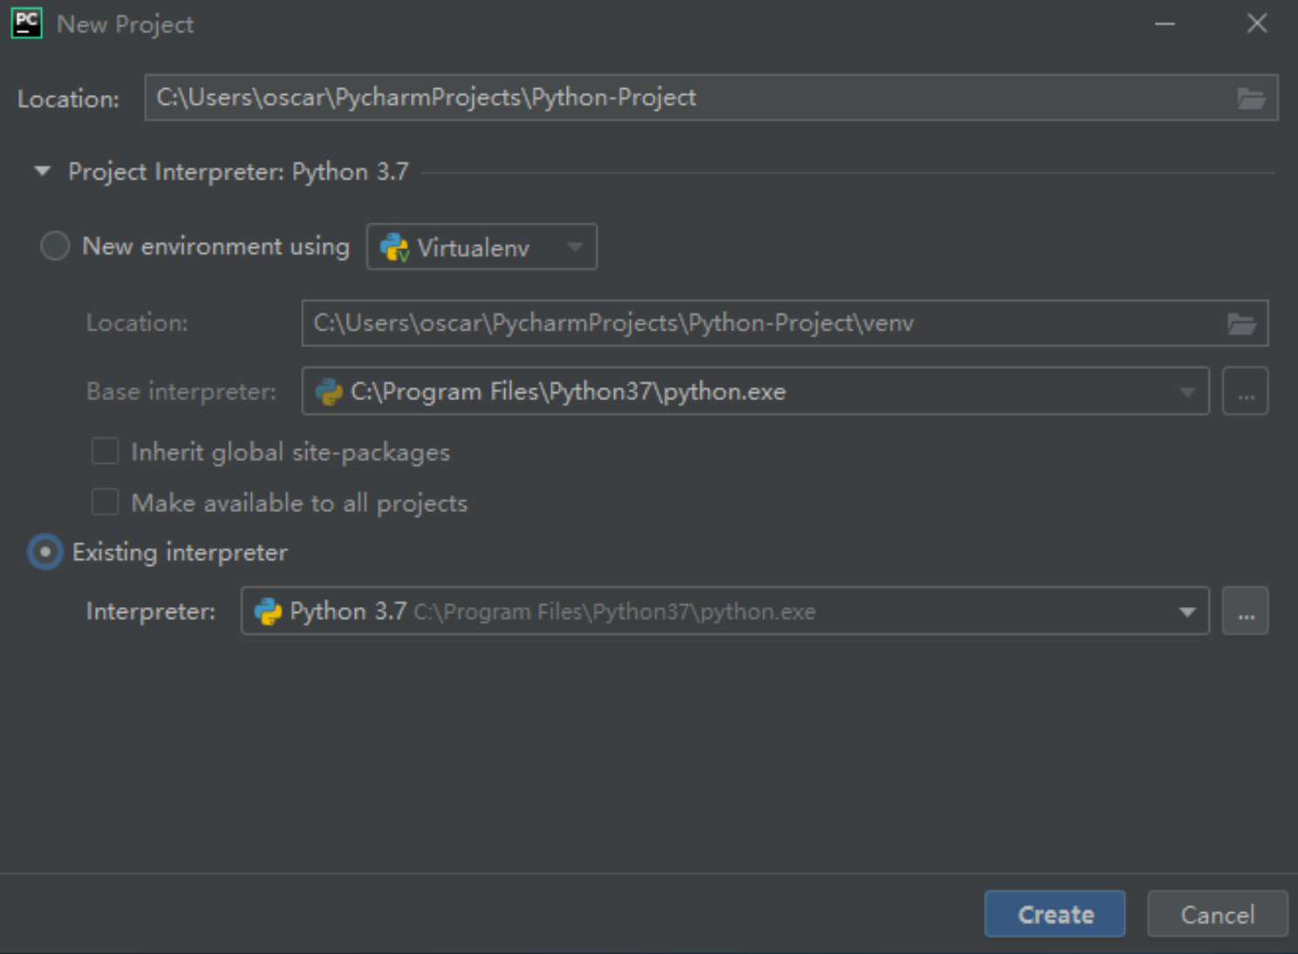1298x954 pixels.
Task: Click inside the project Location path field
Action: click(x=611, y=97)
